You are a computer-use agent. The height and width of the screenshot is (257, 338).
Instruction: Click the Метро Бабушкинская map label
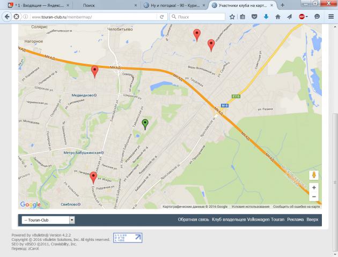[84, 153]
